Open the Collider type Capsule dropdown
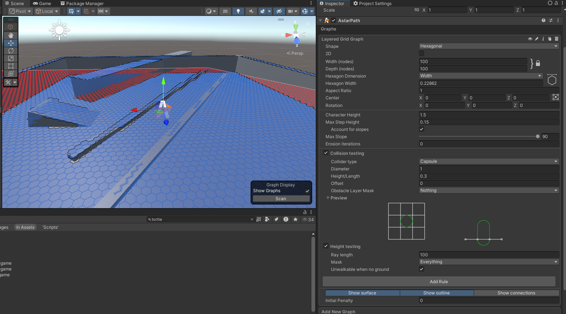Image resolution: width=566 pixels, height=314 pixels. coord(489,161)
